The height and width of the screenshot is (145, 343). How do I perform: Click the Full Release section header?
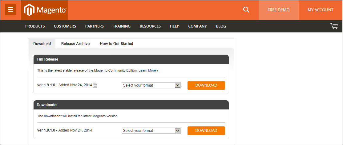(131, 59)
